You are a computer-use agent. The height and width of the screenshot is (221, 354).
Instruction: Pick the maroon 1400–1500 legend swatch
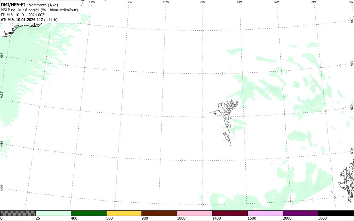click(x=230, y=213)
